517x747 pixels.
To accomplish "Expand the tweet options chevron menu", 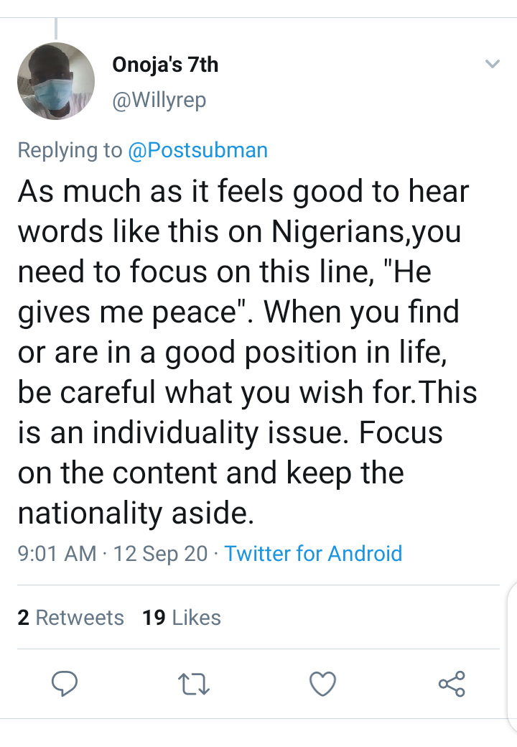I will 492,65.
